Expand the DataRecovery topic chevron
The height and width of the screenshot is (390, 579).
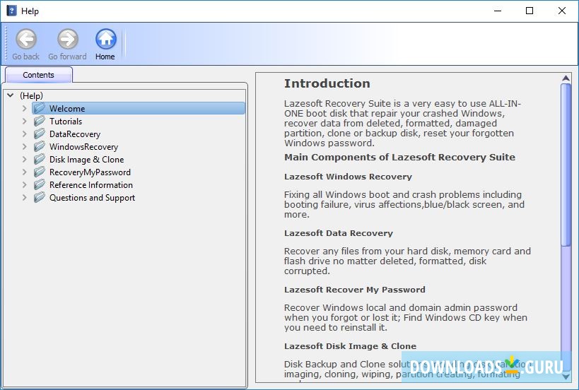click(x=24, y=134)
